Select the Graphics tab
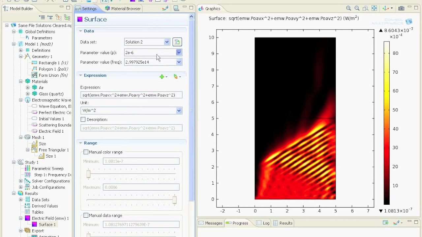This screenshot has height=237, width=422. coord(209,9)
